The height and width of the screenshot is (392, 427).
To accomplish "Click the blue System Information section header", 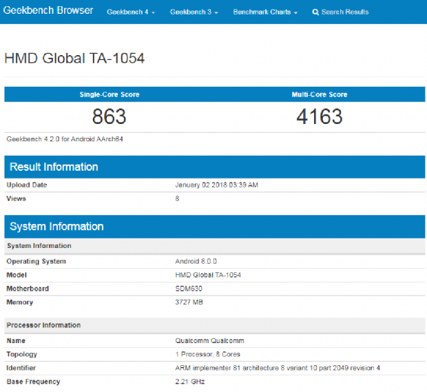I will 56,227.
